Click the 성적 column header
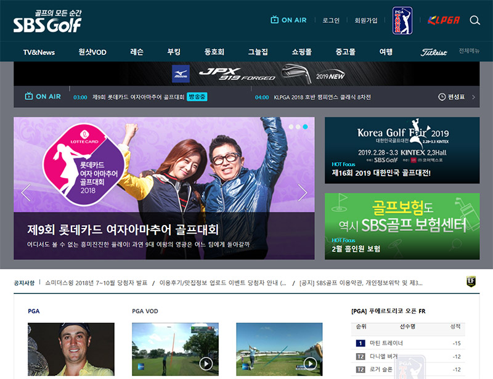493x379 pixels. (455, 327)
